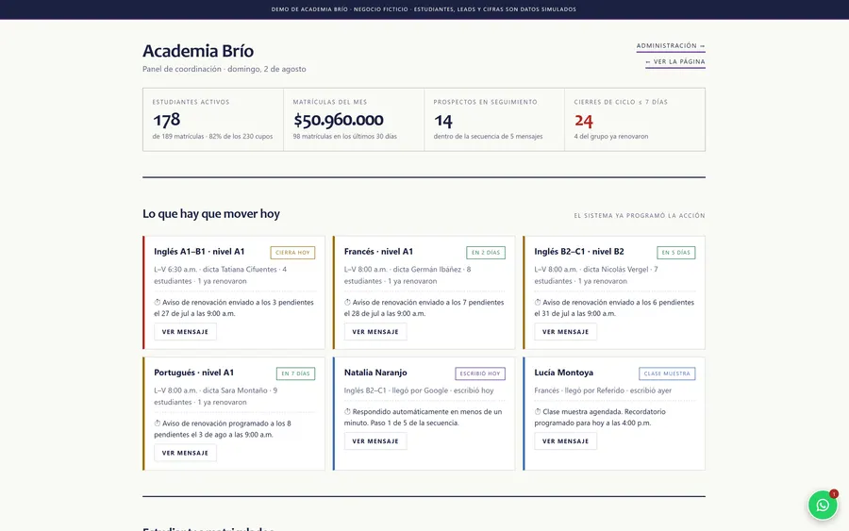The width and height of the screenshot is (849, 531).
Task: Click the En 5 días badge
Action: (x=675, y=252)
